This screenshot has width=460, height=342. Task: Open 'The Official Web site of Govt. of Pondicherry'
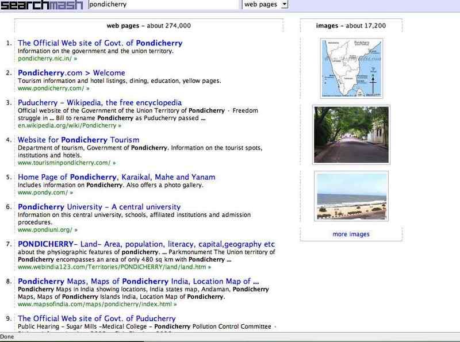tap(100, 43)
